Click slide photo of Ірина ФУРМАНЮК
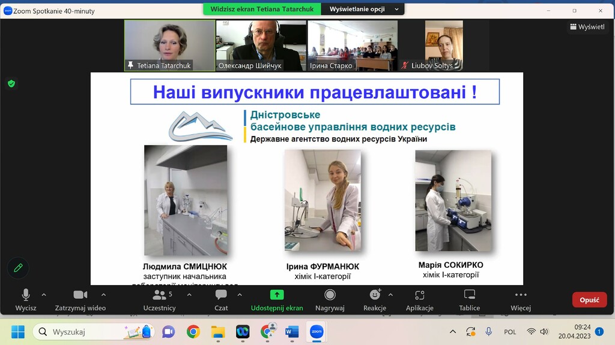This screenshot has height=345, width=615. [323, 200]
